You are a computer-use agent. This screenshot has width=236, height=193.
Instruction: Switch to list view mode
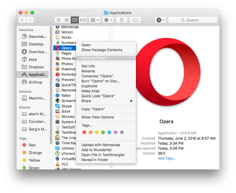pyautogui.click(x=67, y=20)
